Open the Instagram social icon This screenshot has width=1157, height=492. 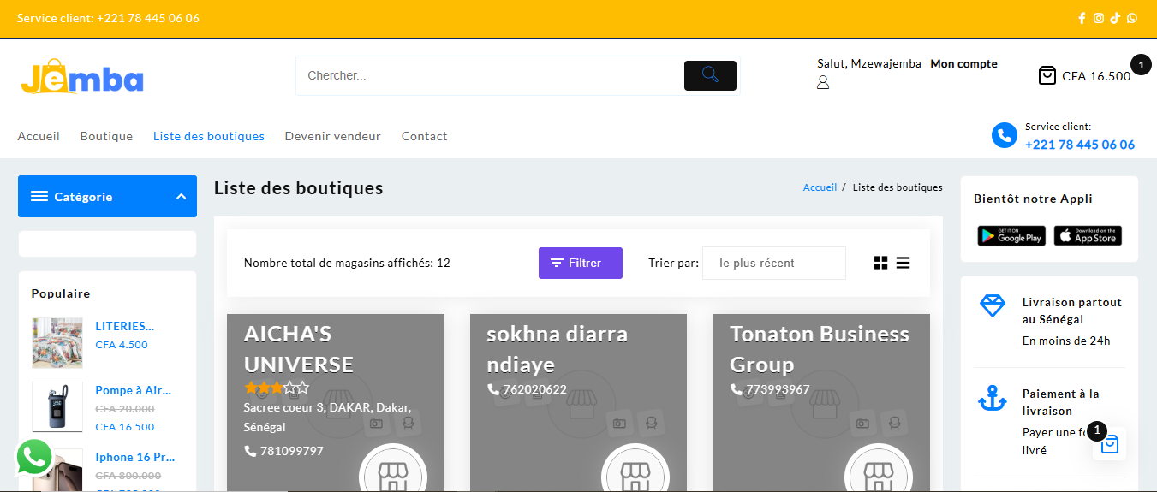pos(1099,18)
